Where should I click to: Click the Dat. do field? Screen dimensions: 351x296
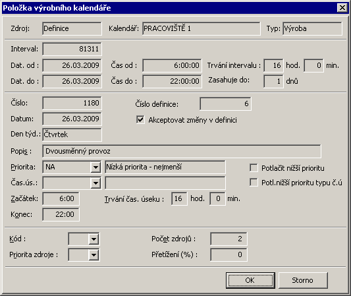click(72, 81)
